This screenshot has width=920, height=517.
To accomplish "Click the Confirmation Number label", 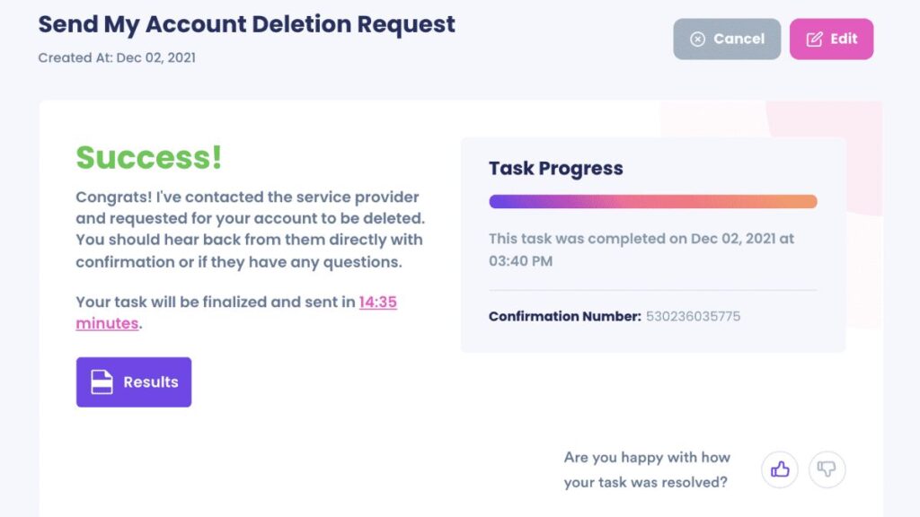I will [564, 317].
